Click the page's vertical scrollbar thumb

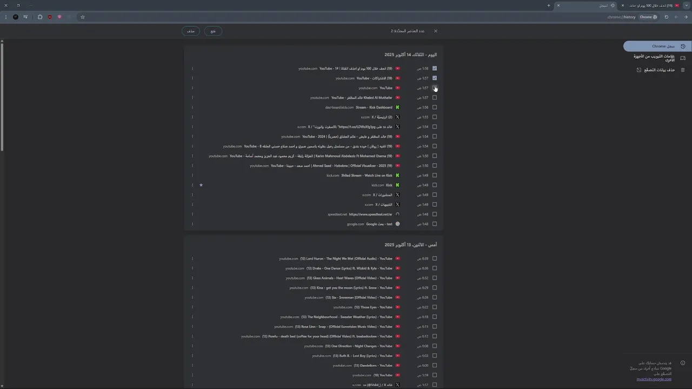click(2, 97)
